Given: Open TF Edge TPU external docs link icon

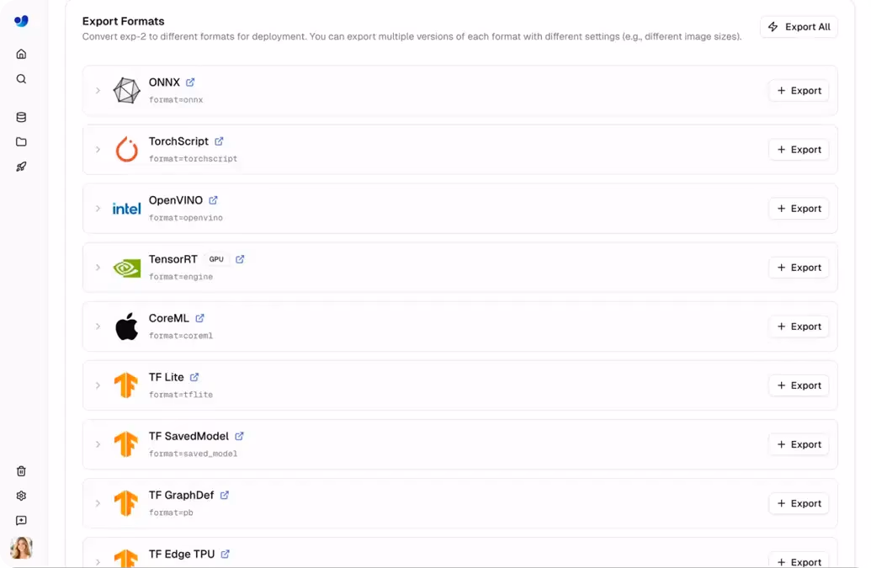Looking at the screenshot, I should coord(225,554).
